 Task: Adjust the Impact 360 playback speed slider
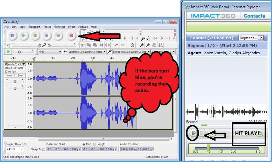pos(208,148)
